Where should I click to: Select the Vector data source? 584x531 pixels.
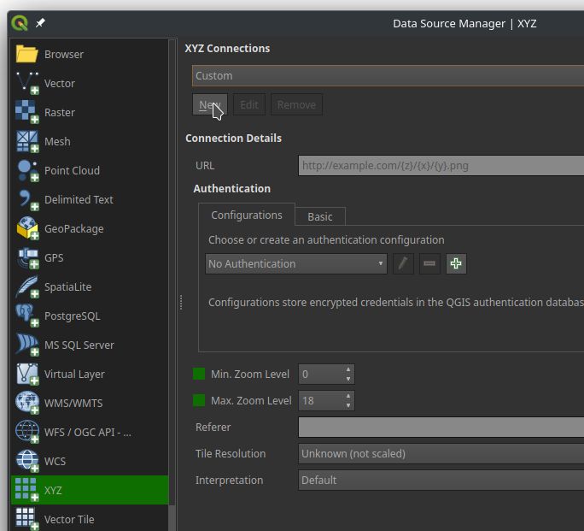point(59,83)
